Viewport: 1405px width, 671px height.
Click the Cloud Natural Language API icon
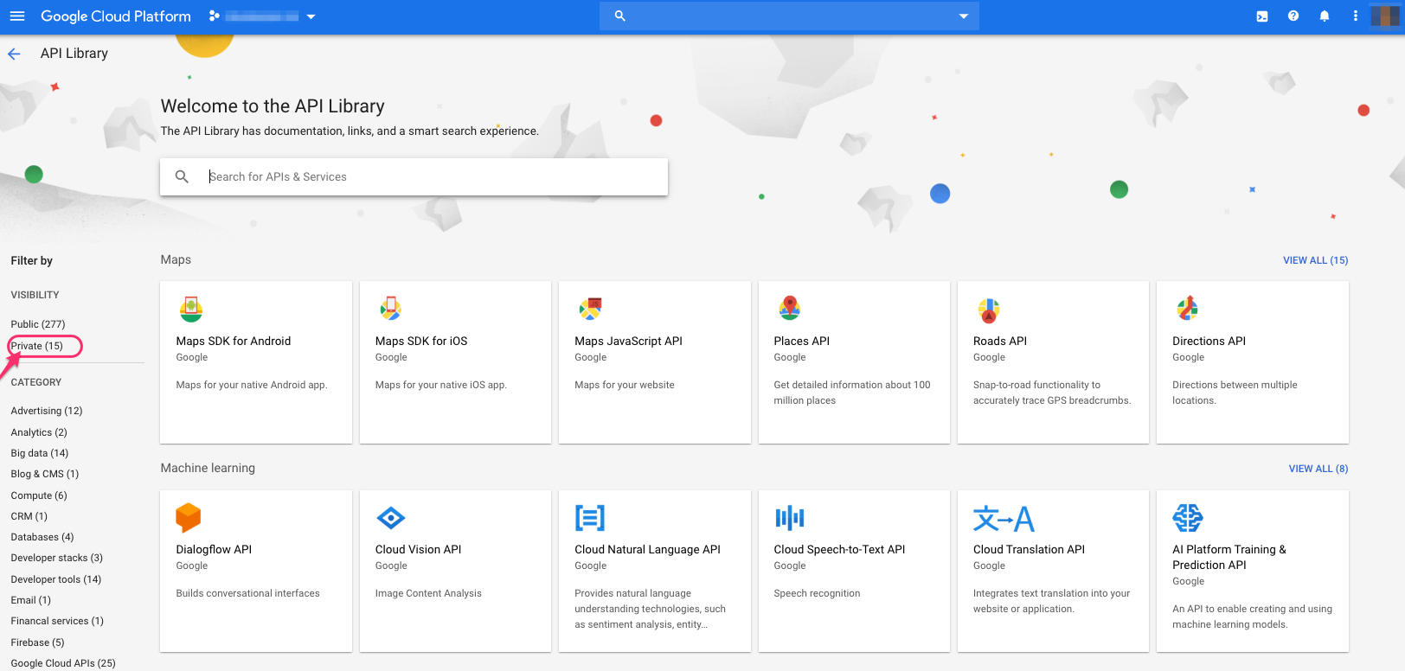coord(590,518)
